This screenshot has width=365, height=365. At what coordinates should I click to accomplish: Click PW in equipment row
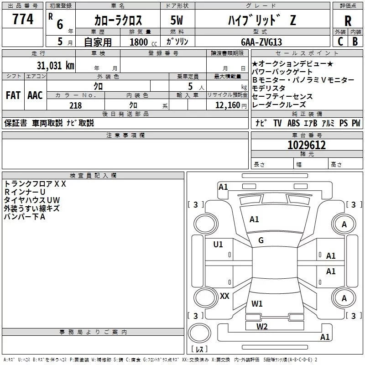[356, 123]
